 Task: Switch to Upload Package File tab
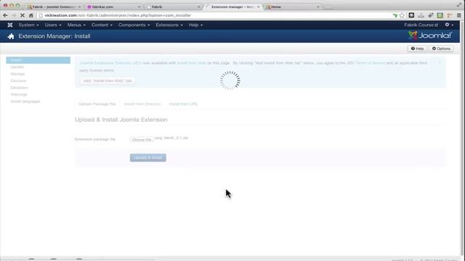[x=97, y=104]
